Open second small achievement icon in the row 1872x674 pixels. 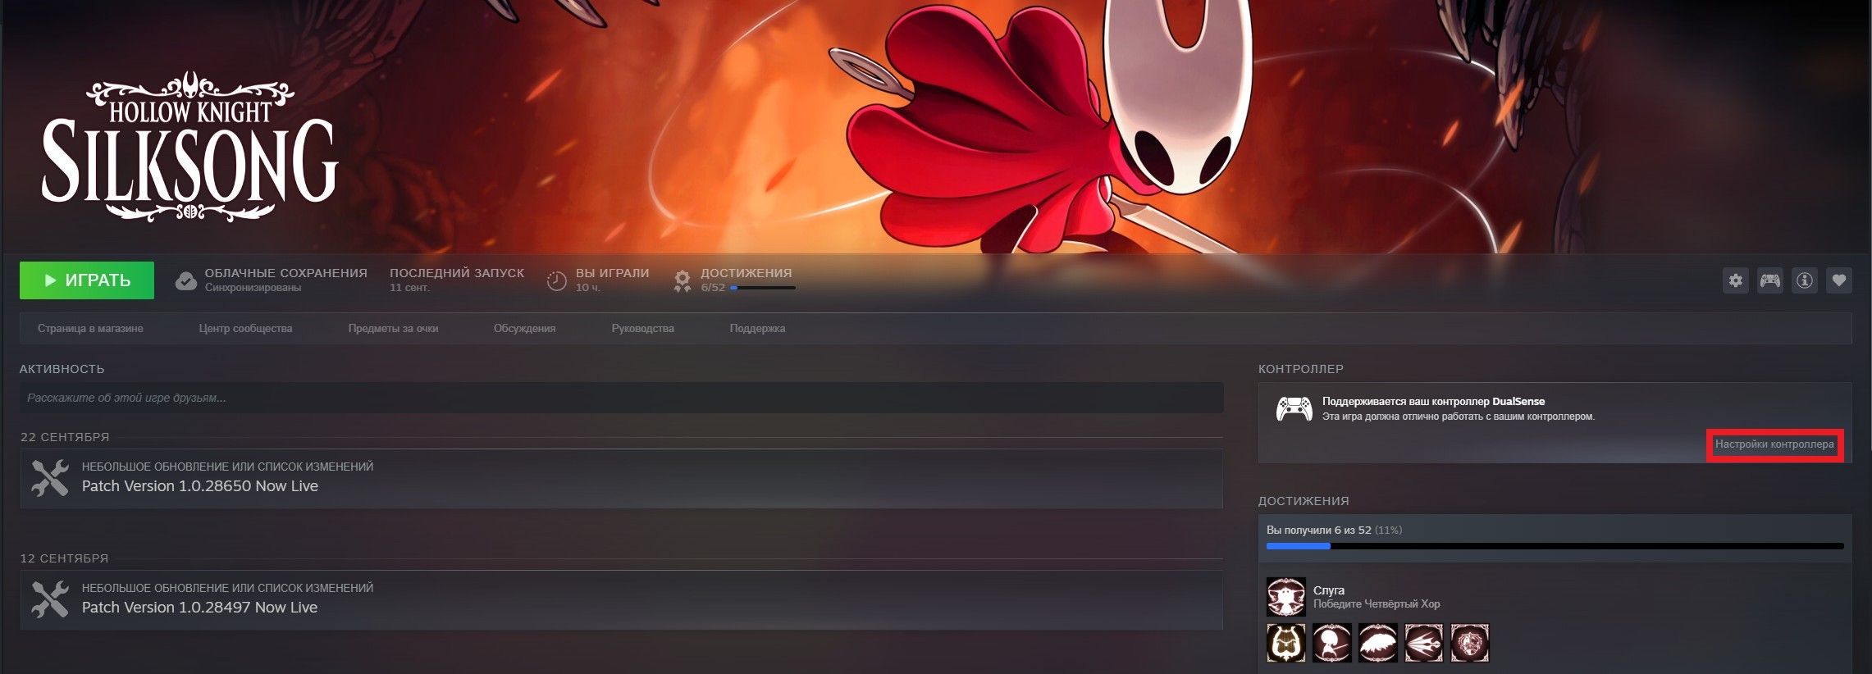(1331, 644)
